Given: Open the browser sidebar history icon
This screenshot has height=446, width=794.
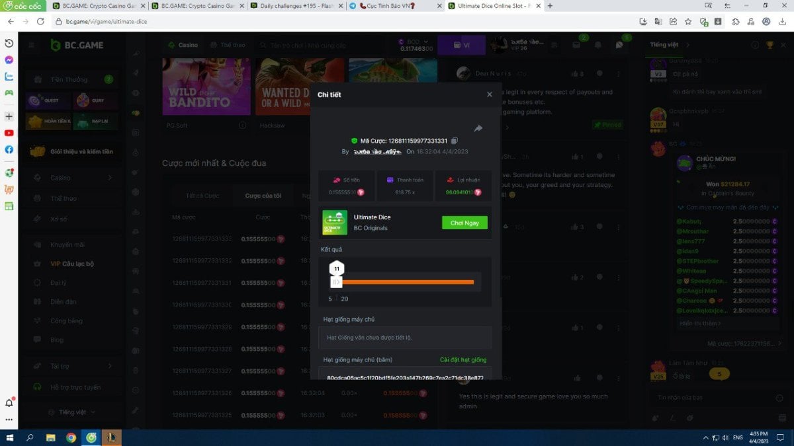Looking at the screenshot, I should coord(9,43).
